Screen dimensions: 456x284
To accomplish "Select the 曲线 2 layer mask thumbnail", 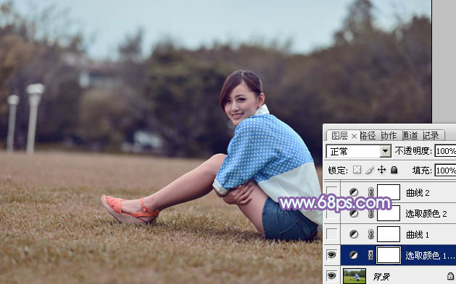I will [389, 192].
